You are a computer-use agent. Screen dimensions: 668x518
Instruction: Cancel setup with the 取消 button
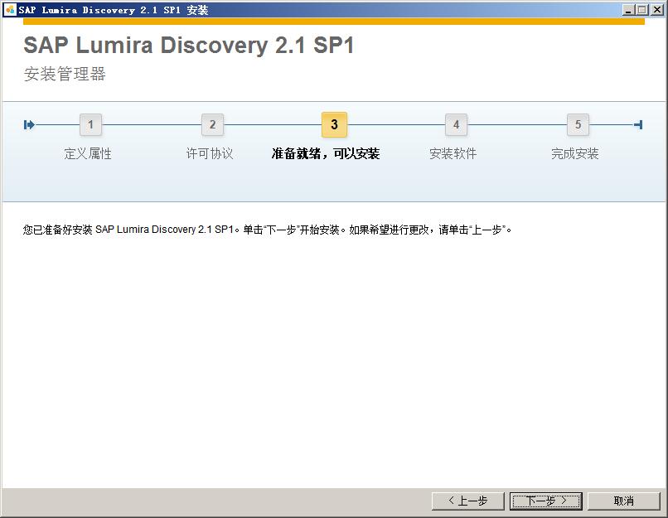click(624, 501)
